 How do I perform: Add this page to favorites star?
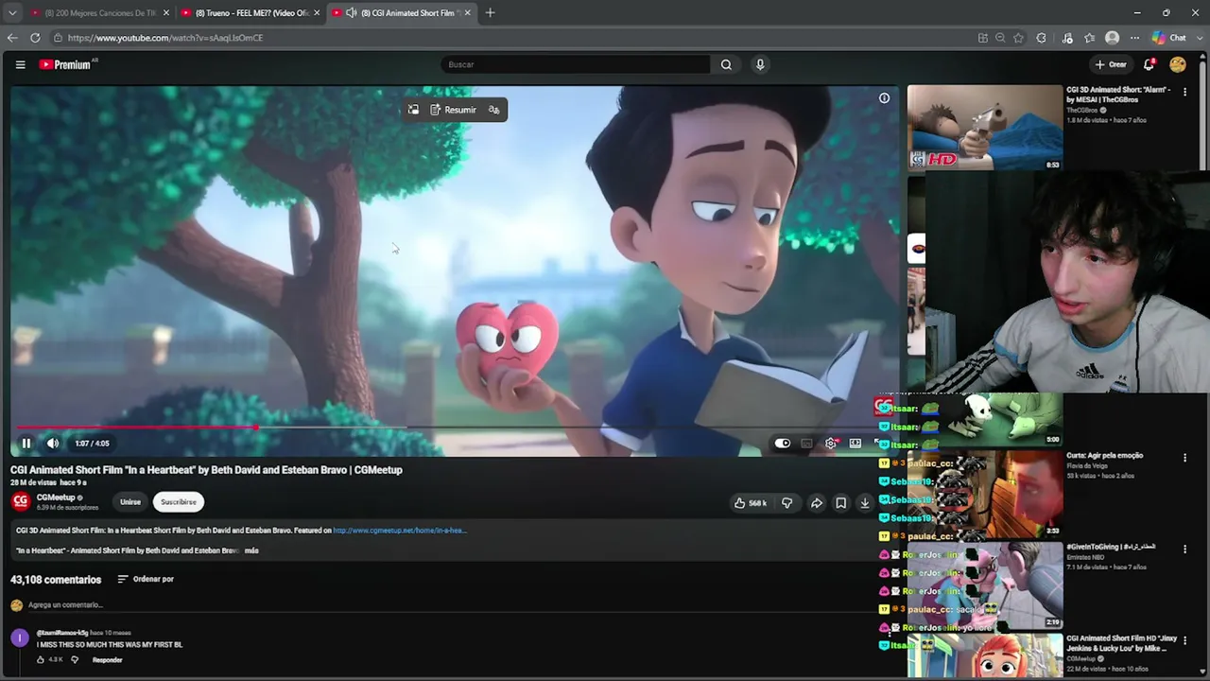1018,38
